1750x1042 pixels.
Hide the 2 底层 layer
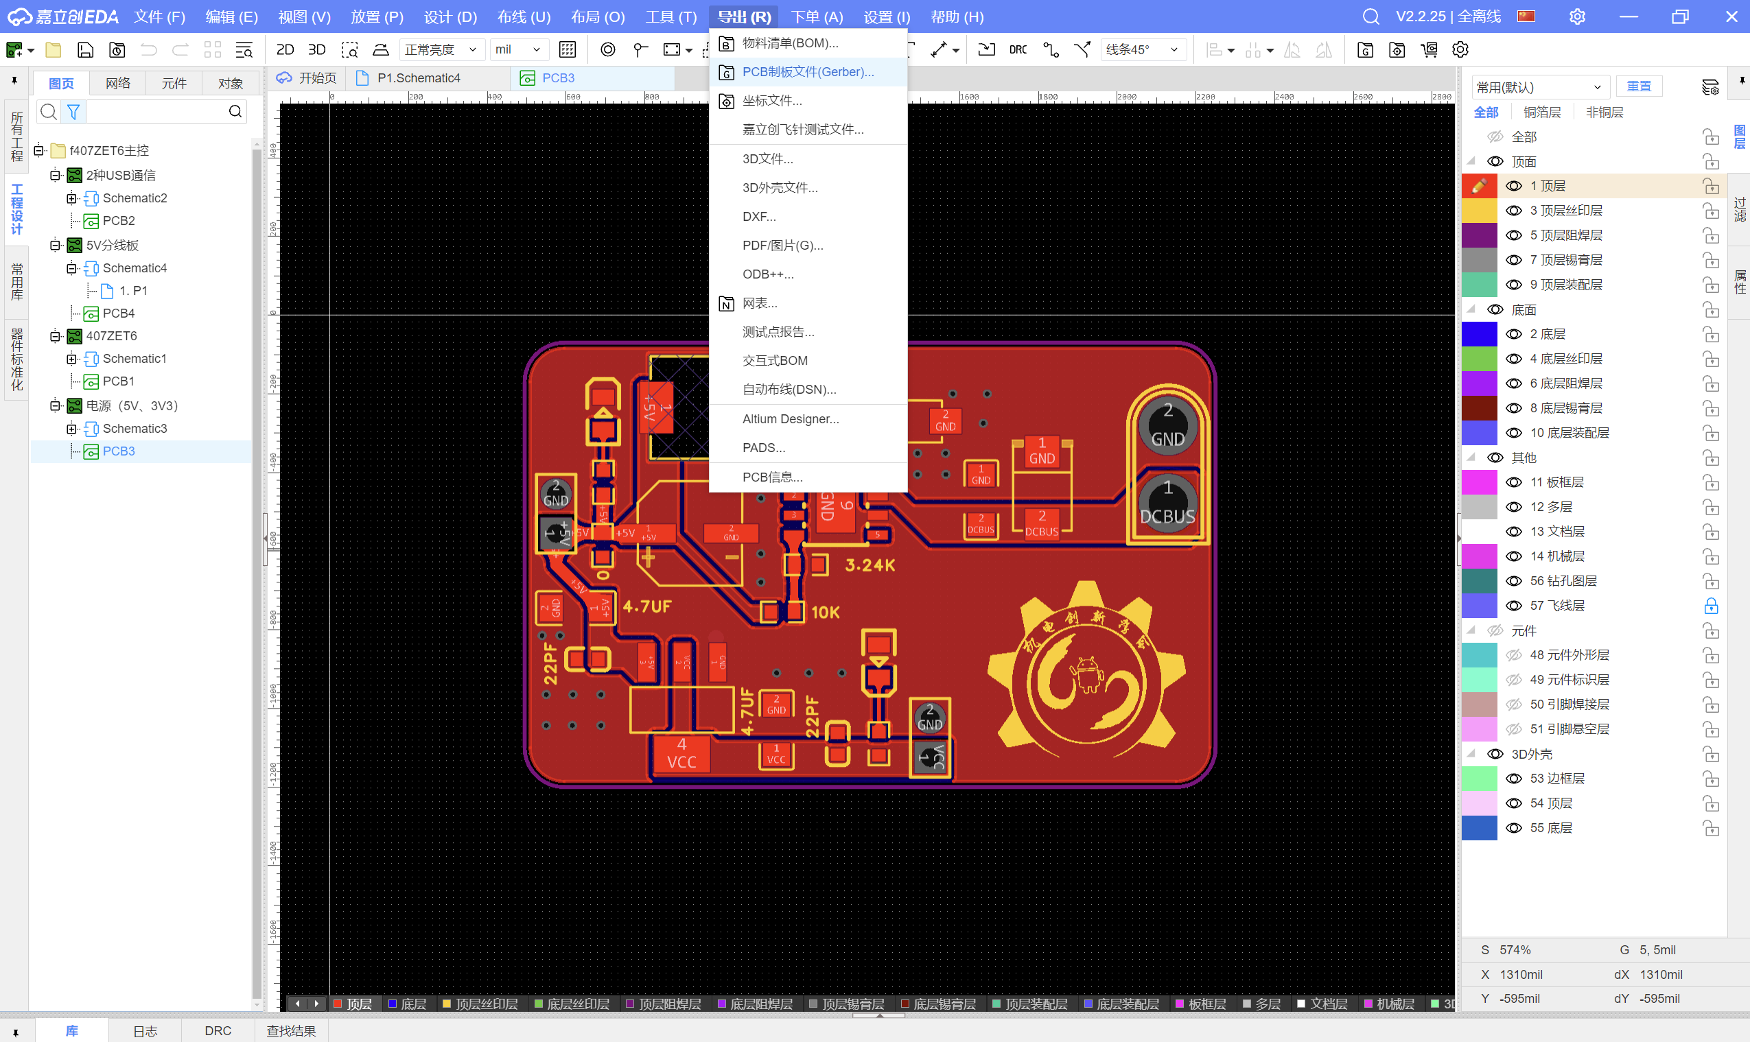click(x=1514, y=334)
